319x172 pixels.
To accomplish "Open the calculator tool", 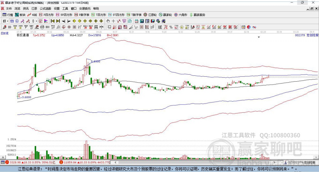I will (x=142, y=21).
